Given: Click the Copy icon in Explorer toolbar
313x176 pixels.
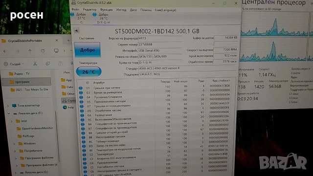Looking at the screenshot, I should pos(48,64).
